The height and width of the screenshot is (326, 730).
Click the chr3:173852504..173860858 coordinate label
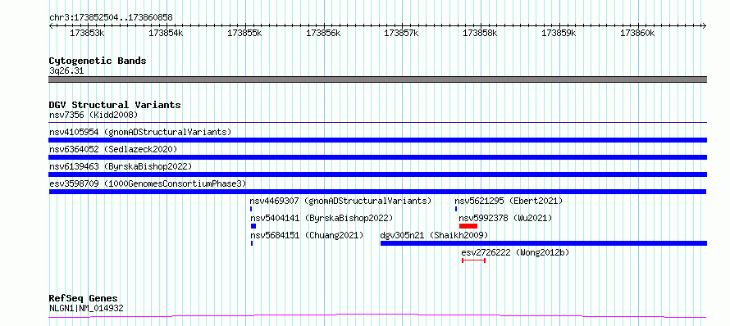click(111, 17)
